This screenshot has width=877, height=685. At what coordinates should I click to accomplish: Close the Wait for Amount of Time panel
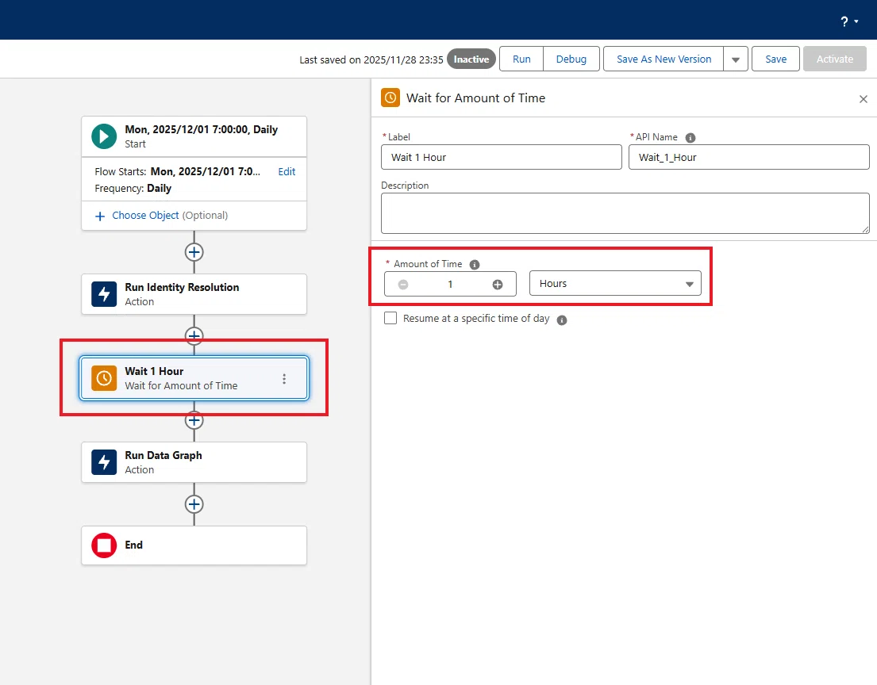(864, 99)
